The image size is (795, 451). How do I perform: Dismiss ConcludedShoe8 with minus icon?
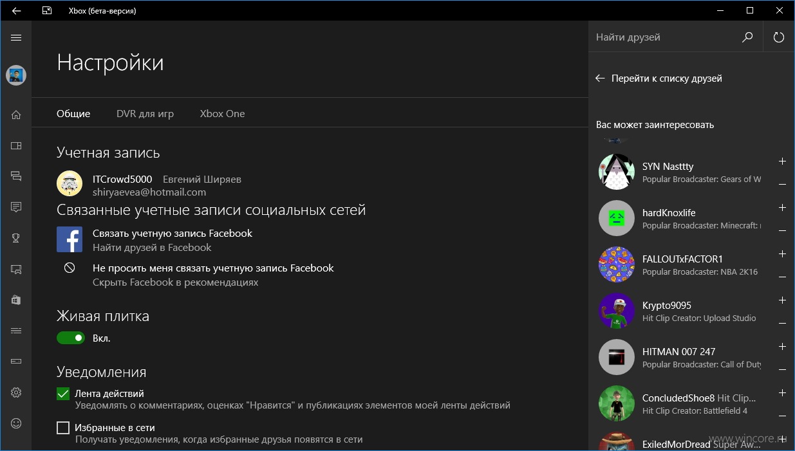coord(782,416)
